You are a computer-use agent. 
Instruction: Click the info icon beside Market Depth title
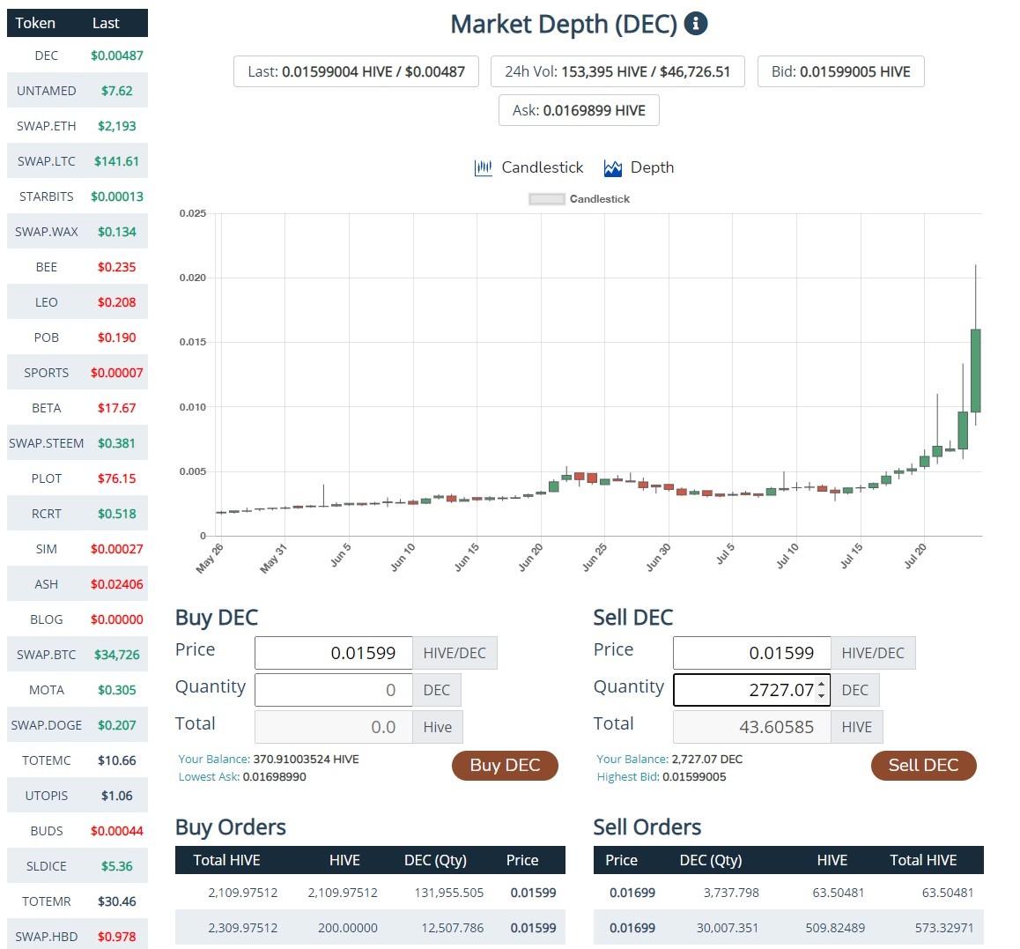[695, 24]
